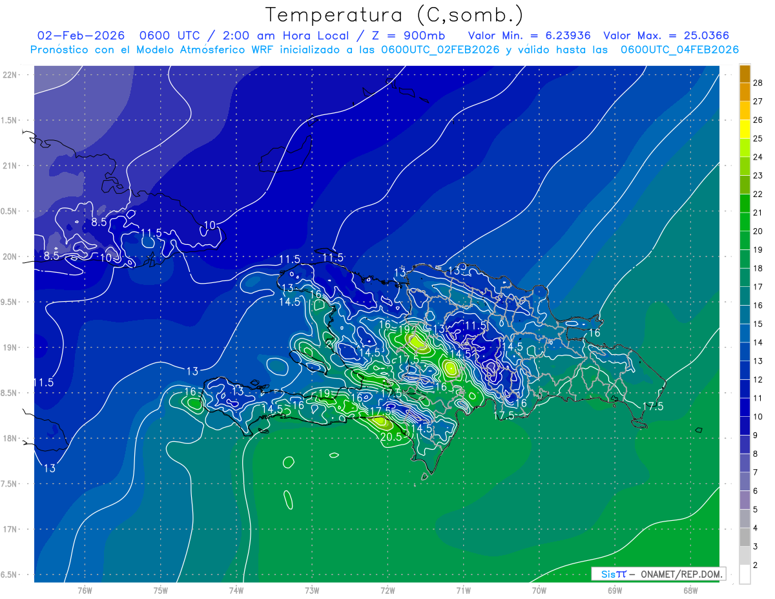The width and height of the screenshot is (775, 599).
Task: Click the "20N" latitude label
Action: 10,257
